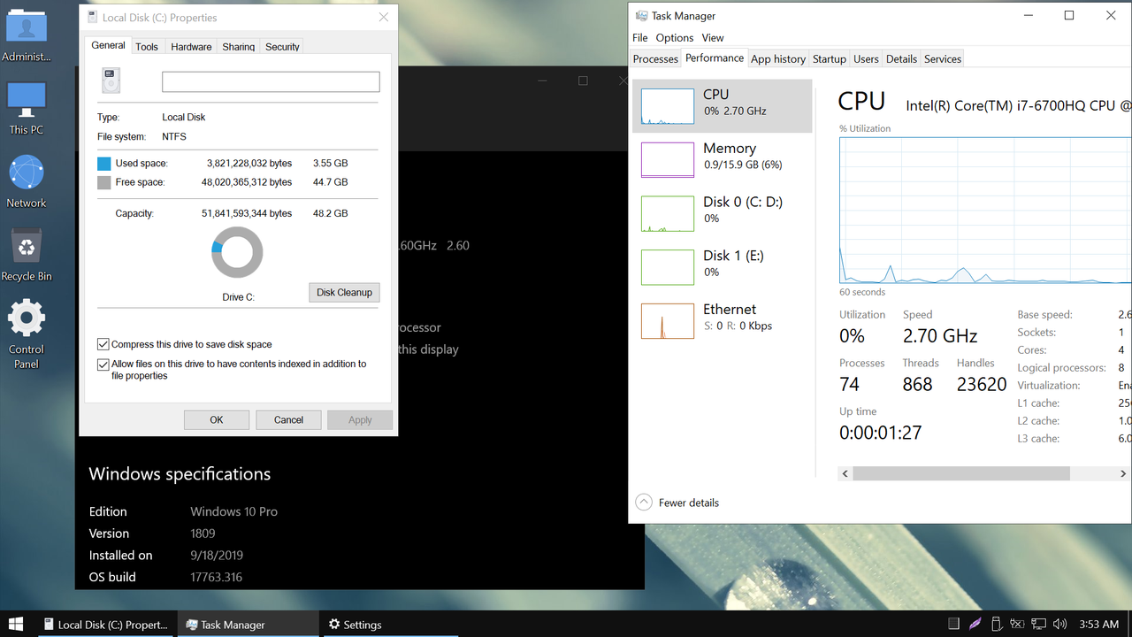Click the drive label input field
The width and height of the screenshot is (1132, 637).
[271, 81]
